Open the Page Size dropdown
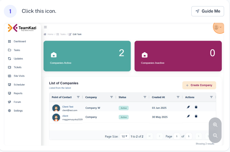230x152 pixels. click(x=124, y=136)
